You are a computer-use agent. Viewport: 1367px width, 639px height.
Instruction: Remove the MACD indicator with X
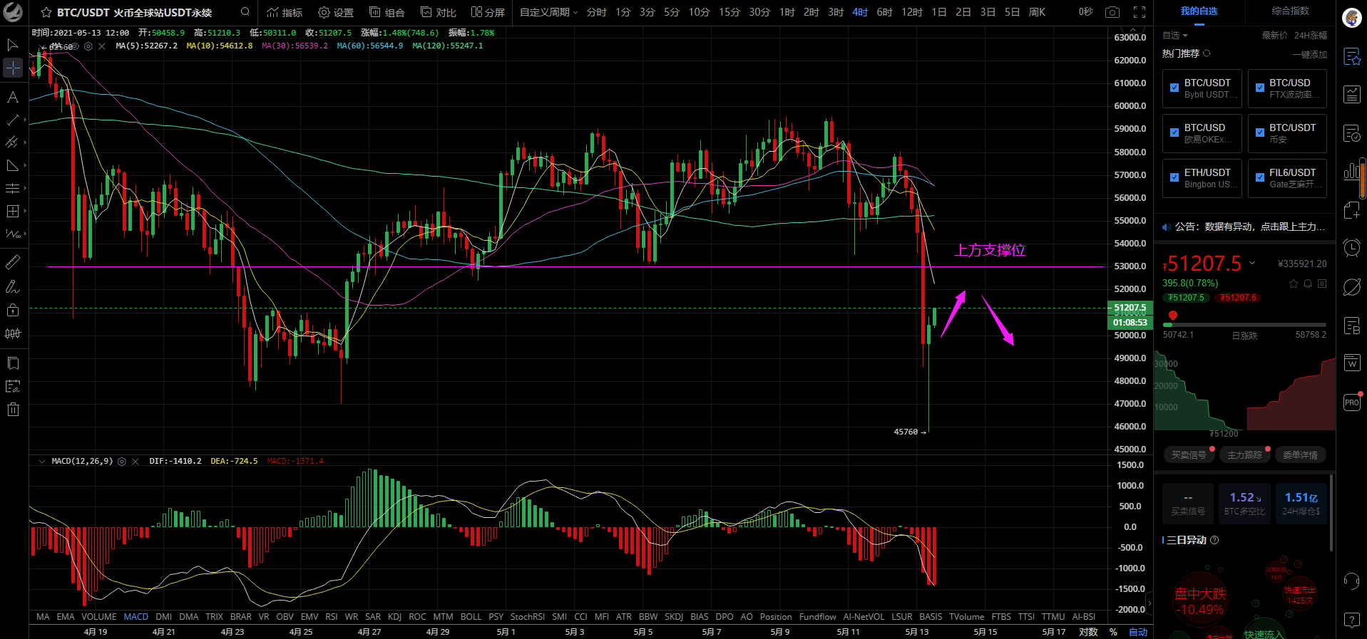[x=135, y=462]
